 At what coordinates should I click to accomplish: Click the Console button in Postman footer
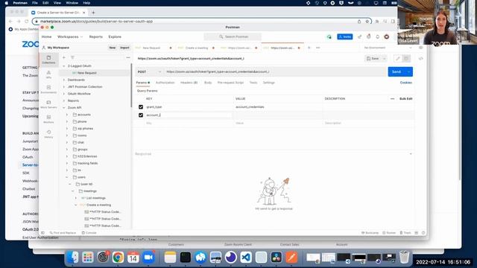(x=89, y=233)
